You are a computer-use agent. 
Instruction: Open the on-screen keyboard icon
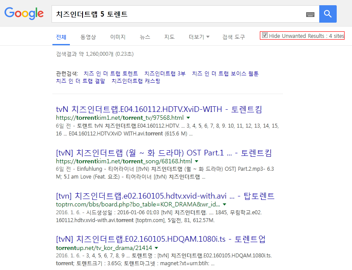point(310,14)
